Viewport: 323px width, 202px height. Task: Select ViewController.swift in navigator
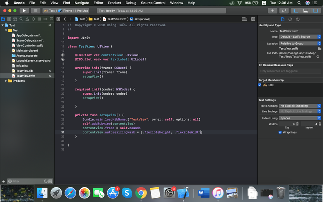(29, 45)
